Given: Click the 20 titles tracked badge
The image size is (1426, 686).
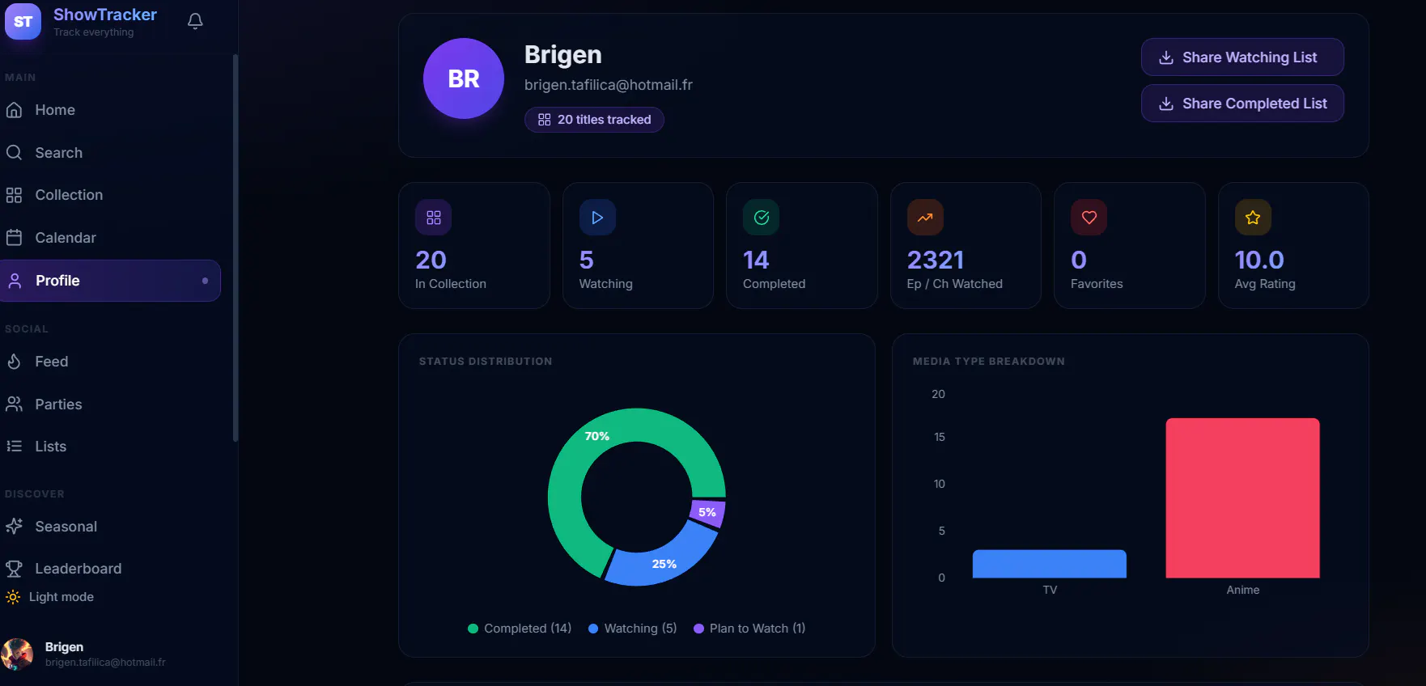Looking at the screenshot, I should [x=594, y=120].
